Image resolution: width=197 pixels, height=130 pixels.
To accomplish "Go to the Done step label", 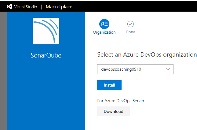I will click(130, 32).
